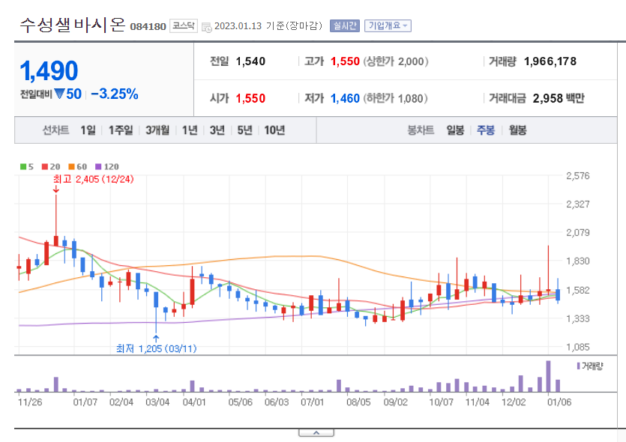This screenshot has width=626, height=442.
Task: Click the purple 120-day average legend swatch
Action: click(98, 167)
